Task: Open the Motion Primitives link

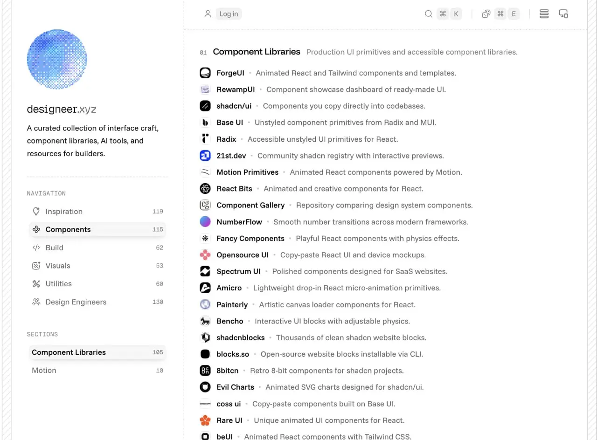Action: click(x=248, y=172)
